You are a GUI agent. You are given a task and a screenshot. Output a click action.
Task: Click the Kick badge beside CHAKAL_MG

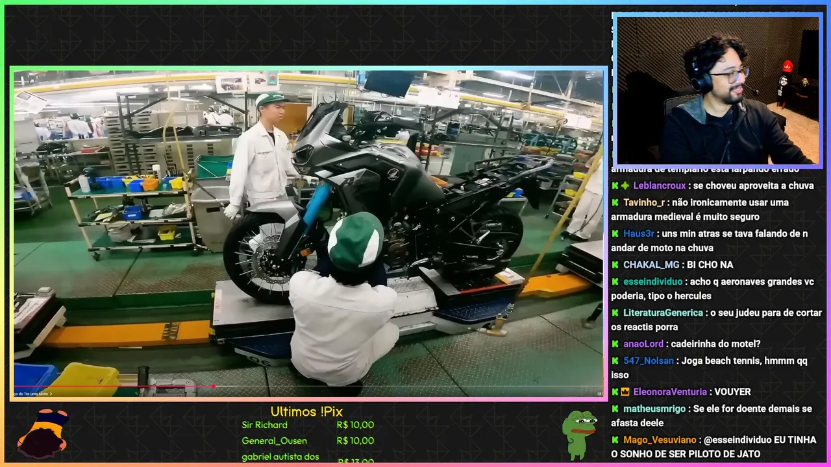tap(615, 265)
